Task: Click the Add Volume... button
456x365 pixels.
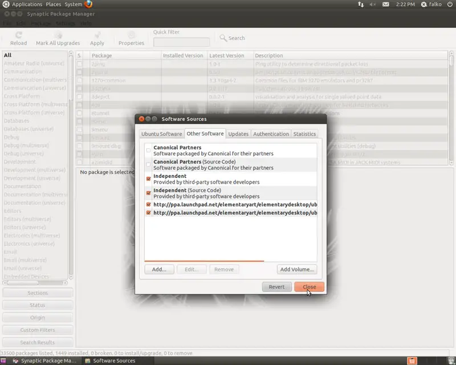Action: (x=297, y=270)
